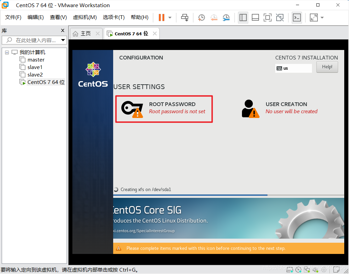Screen dimensions: 349x274
Task: Click the us keyboard layout indicator
Action: (293, 68)
